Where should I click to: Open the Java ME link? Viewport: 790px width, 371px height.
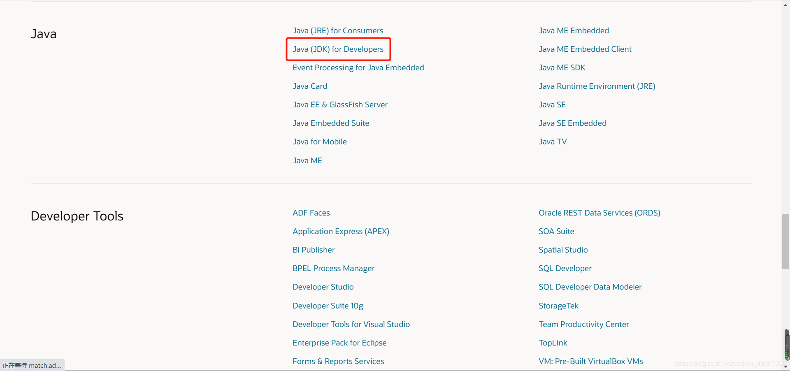[x=307, y=161]
